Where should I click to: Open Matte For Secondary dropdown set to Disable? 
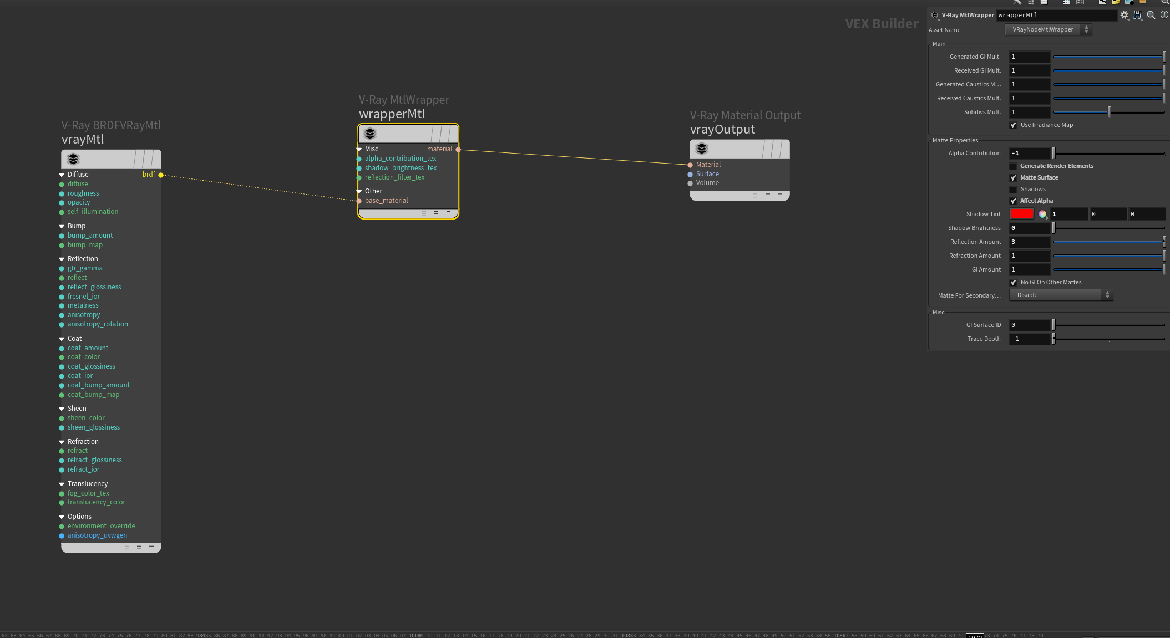1061,295
